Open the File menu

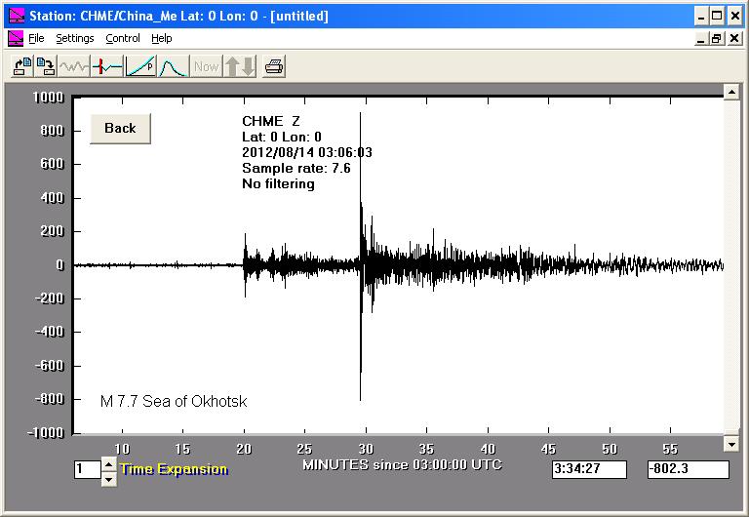(x=36, y=38)
